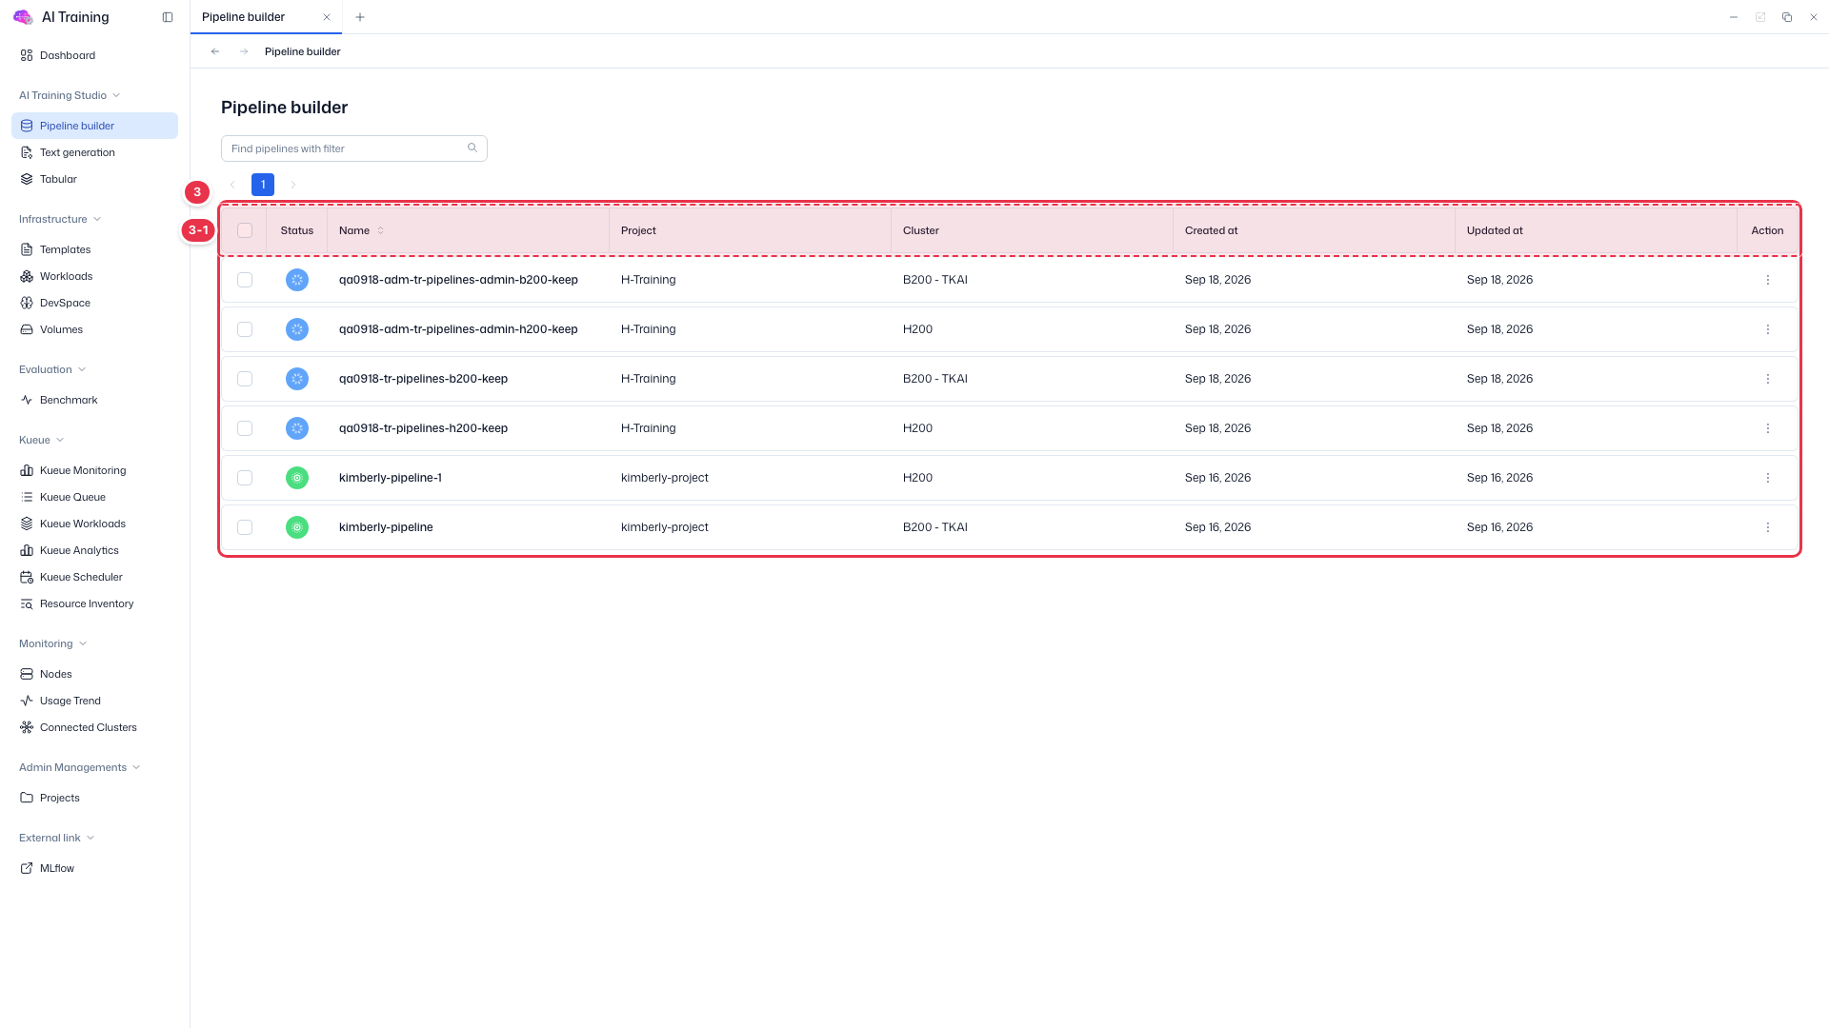The width and height of the screenshot is (1829, 1028).
Task: Check the kimberly-pipeline row checkbox
Action: pos(245,527)
